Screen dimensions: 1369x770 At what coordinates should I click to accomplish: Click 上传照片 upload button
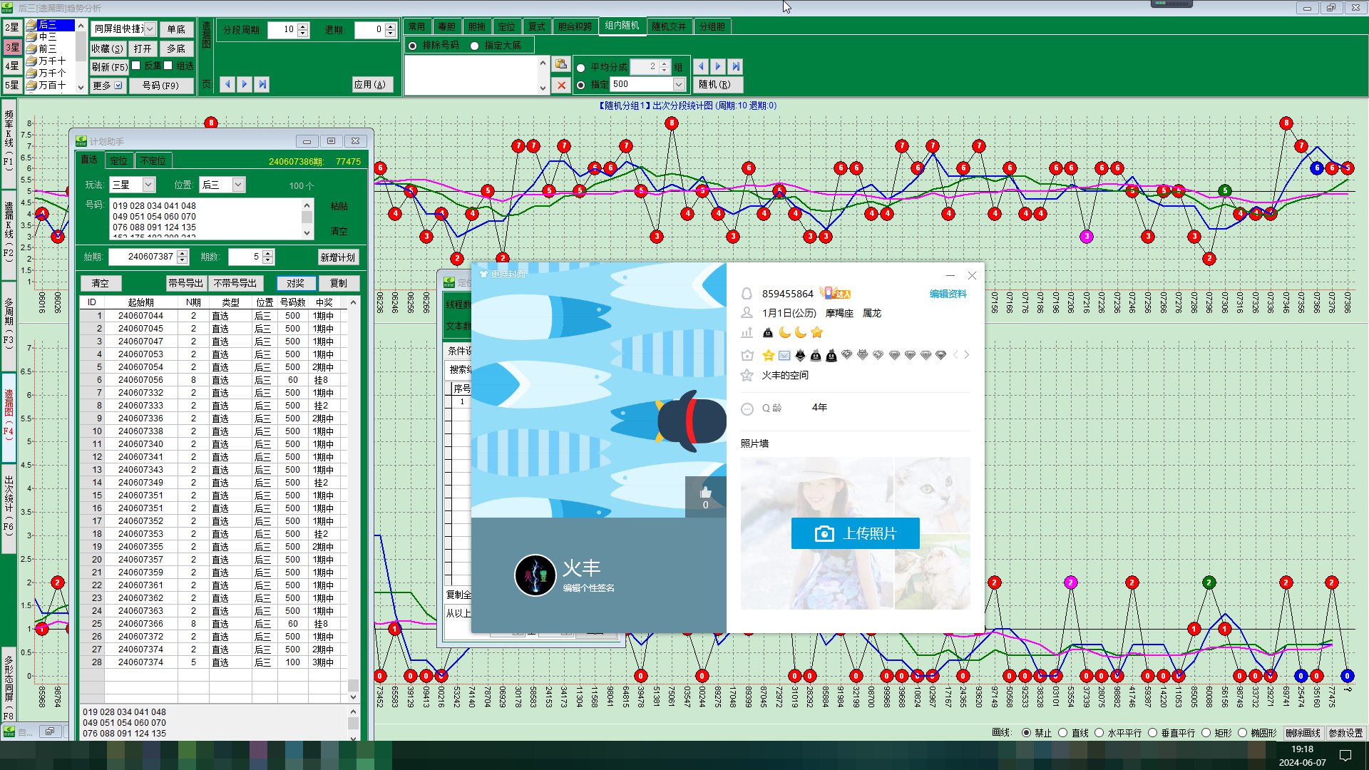click(x=855, y=533)
